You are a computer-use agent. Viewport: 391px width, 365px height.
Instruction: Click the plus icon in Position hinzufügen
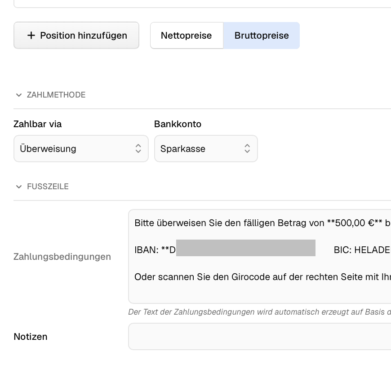point(31,36)
